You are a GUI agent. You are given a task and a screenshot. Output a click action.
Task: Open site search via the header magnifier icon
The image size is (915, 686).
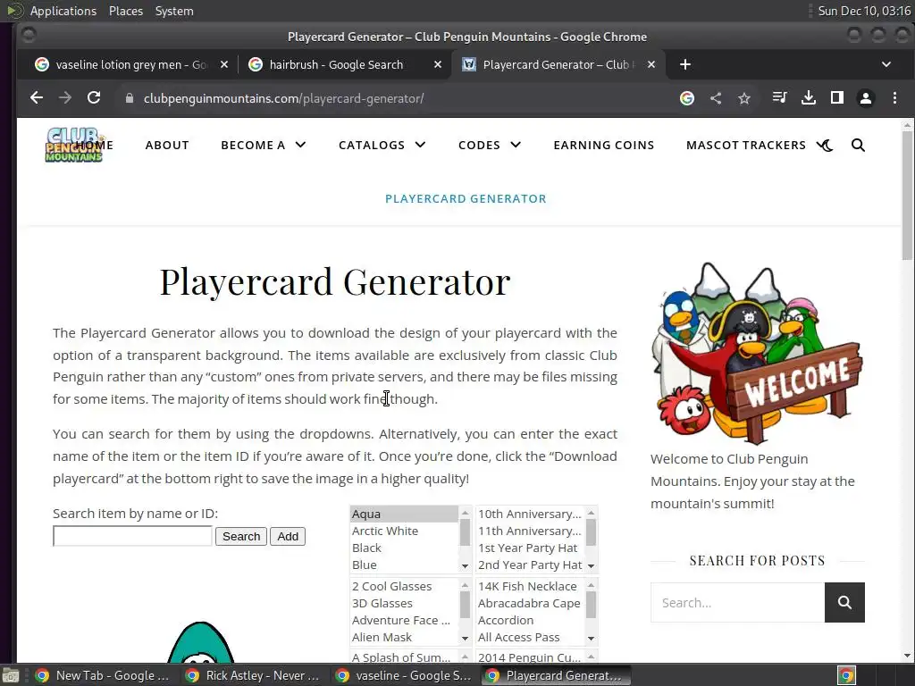pyautogui.click(x=858, y=146)
